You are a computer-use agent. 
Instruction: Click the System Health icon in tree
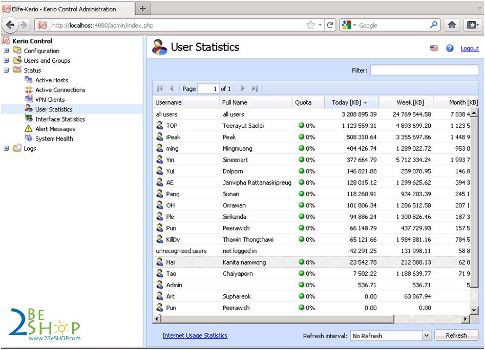pos(29,138)
